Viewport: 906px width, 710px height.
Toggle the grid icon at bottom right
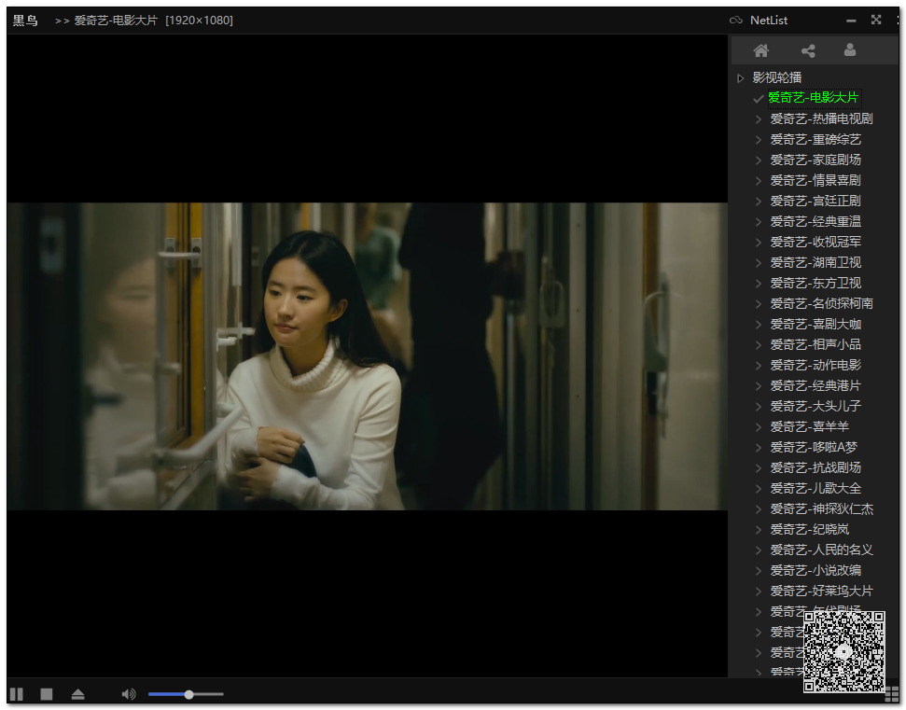pyautogui.click(x=892, y=694)
